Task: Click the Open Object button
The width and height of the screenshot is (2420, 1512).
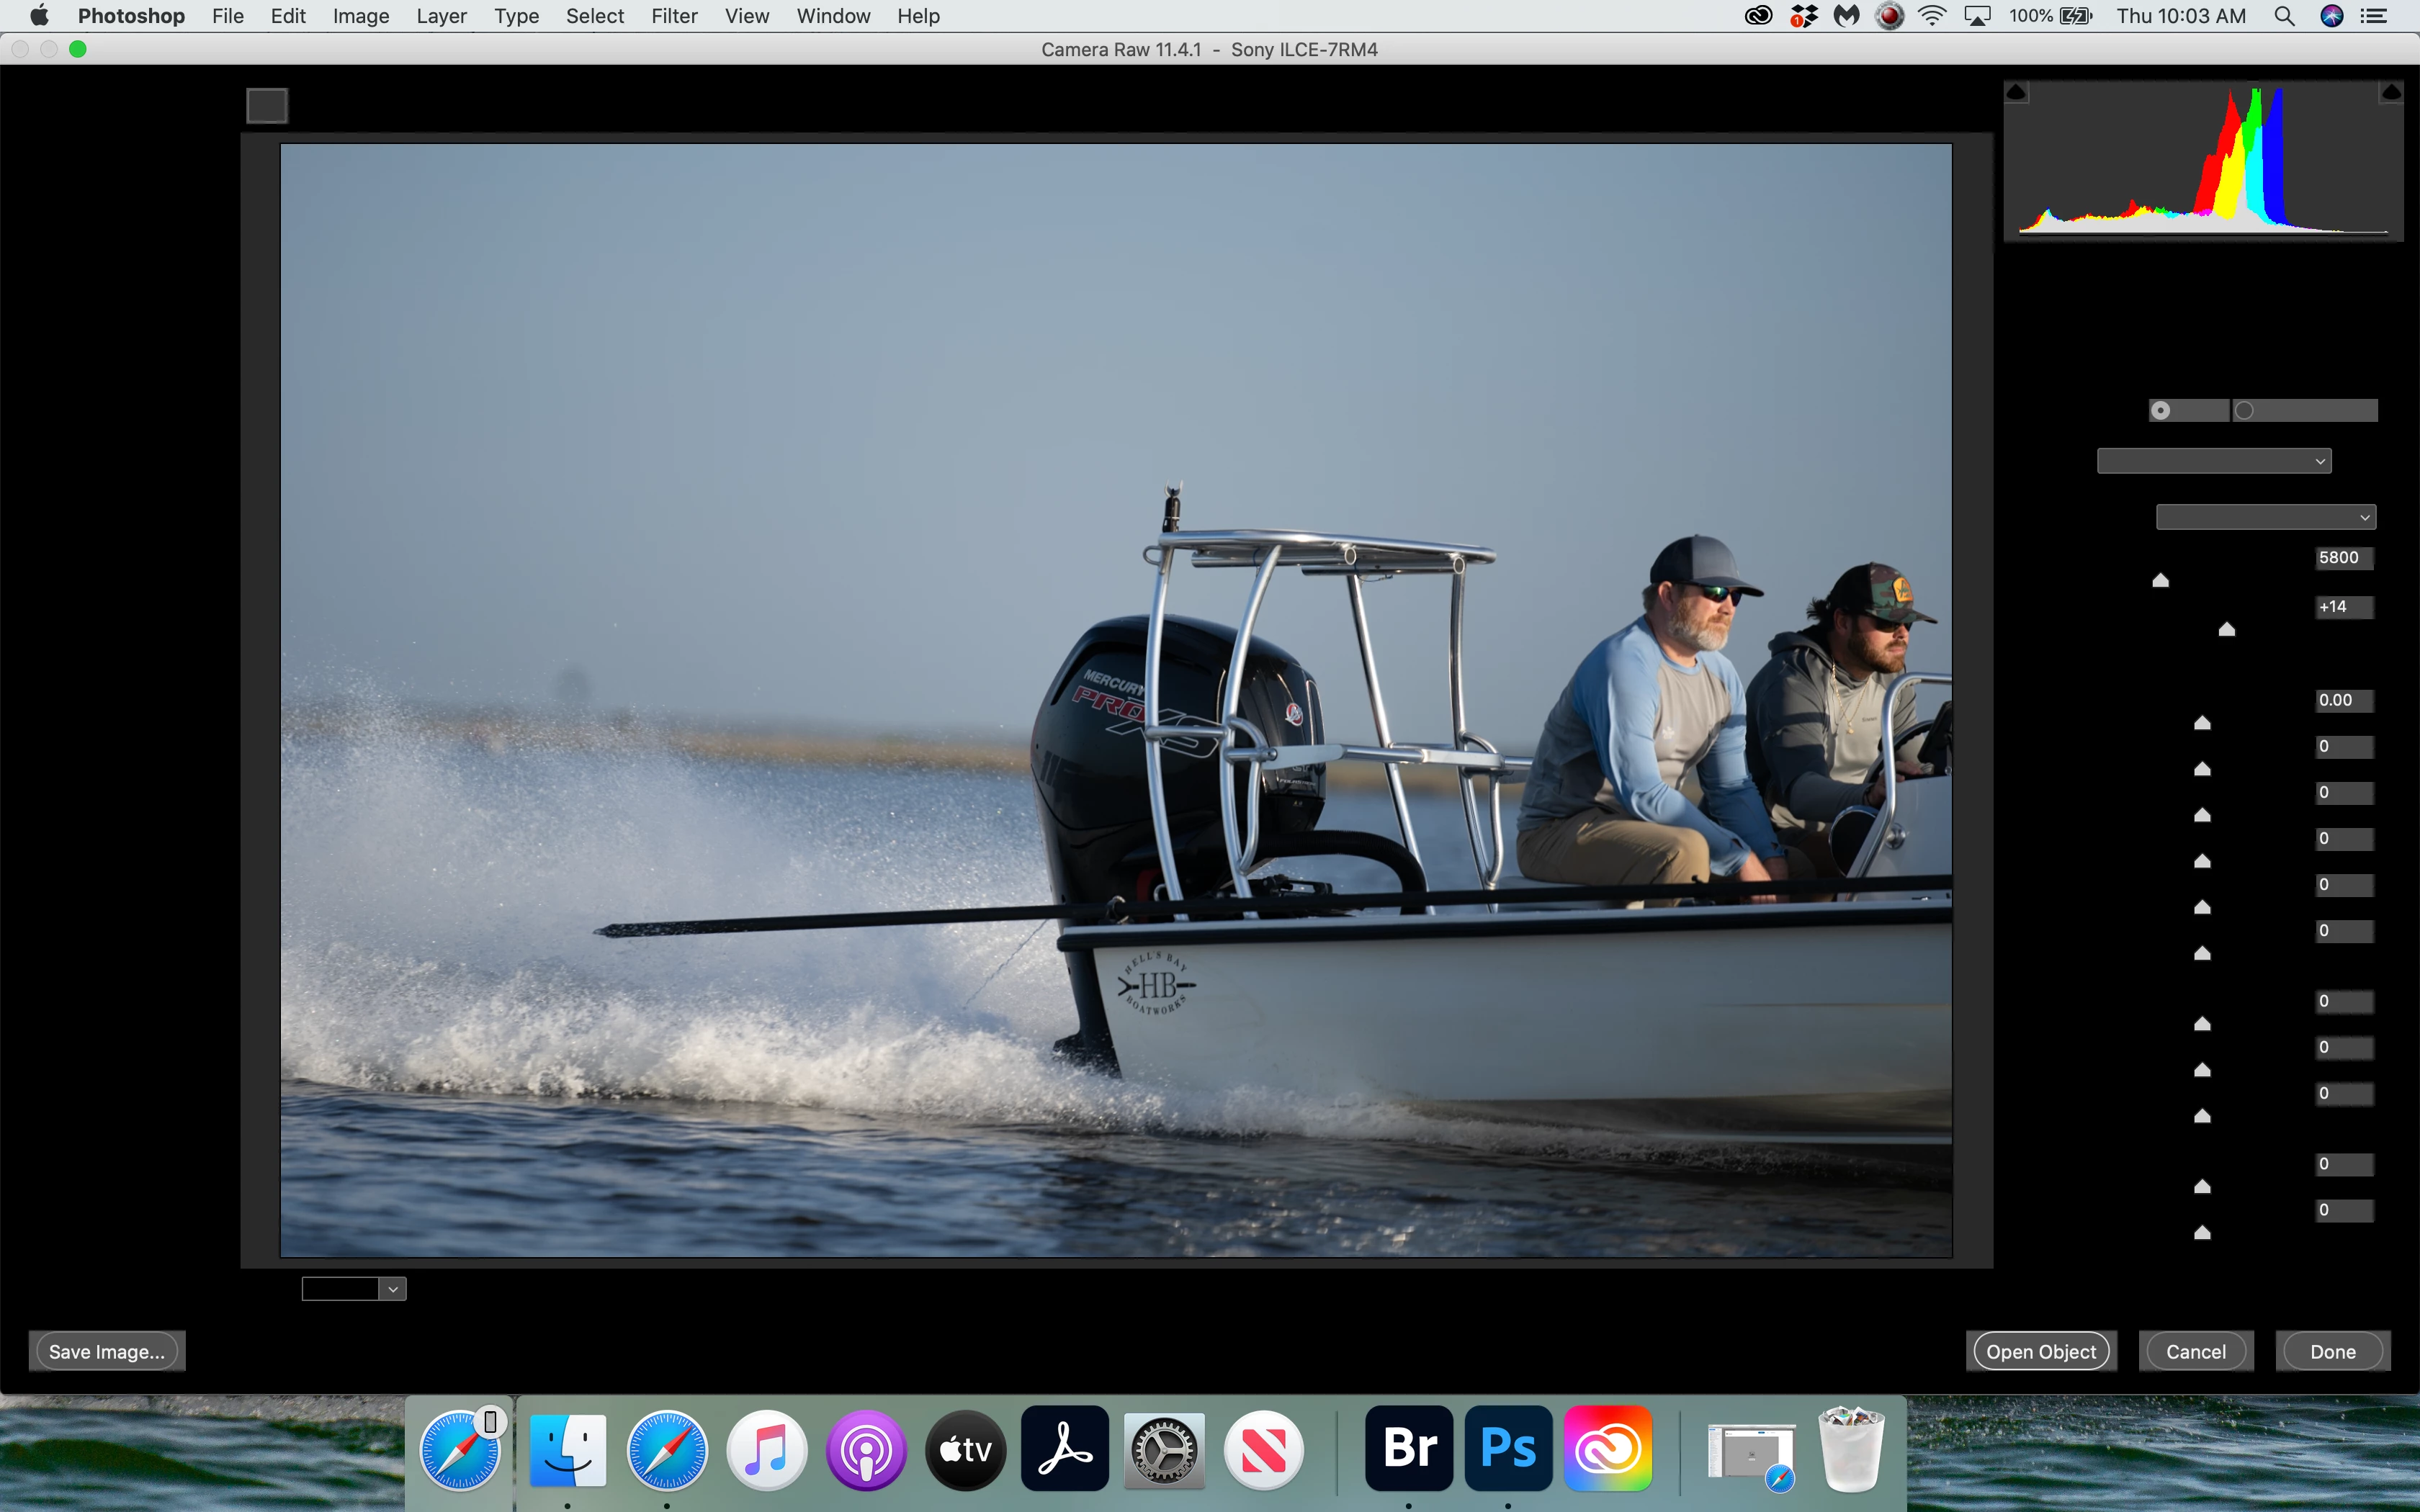Action: (2040, 1351)
